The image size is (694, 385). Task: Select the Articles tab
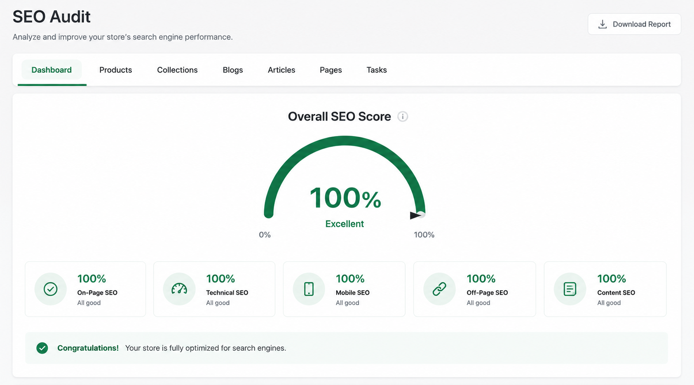coord(281,70)
